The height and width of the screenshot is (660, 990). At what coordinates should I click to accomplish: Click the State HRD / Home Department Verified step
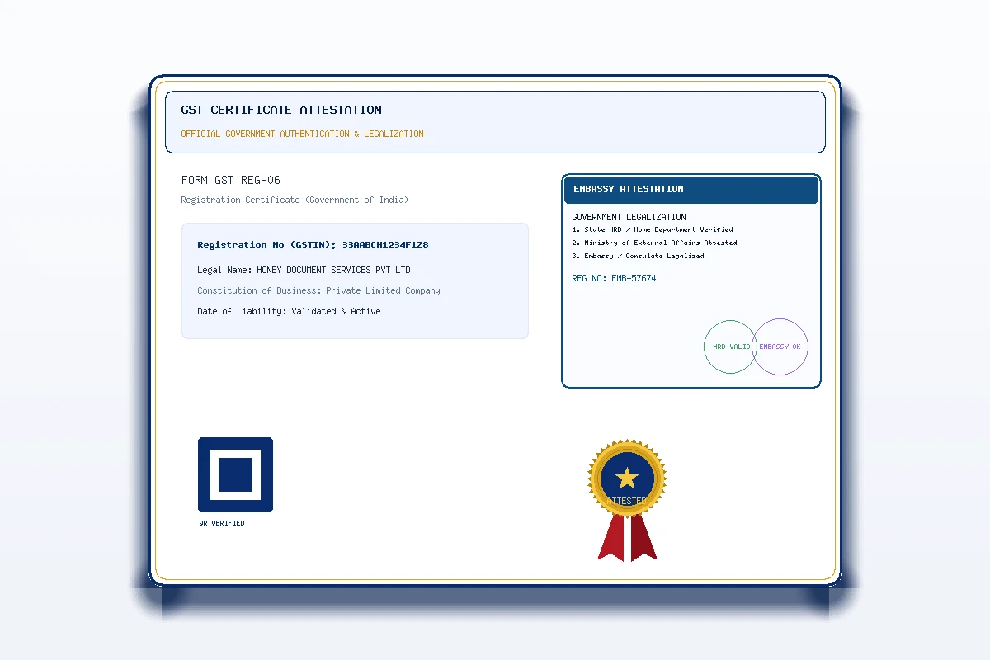pyautogui.click(x=653, y=229)
